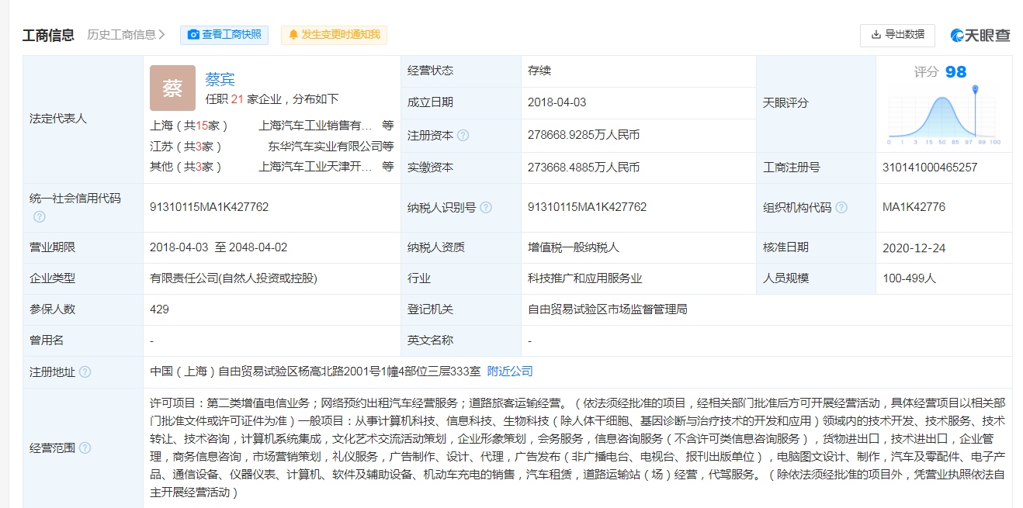Open the 蔡 avatar of the legal representative
Image resolution: width=1023 pixels, height=508 pixels.
coord(172,88)
